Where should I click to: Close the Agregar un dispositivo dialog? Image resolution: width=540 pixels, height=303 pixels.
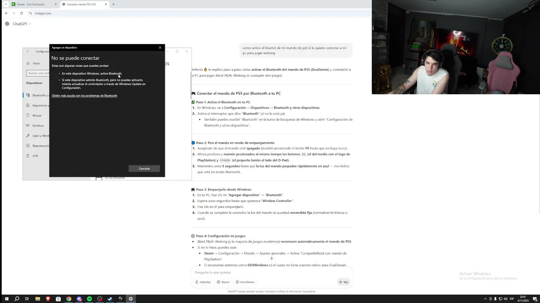tap(160, 48)
